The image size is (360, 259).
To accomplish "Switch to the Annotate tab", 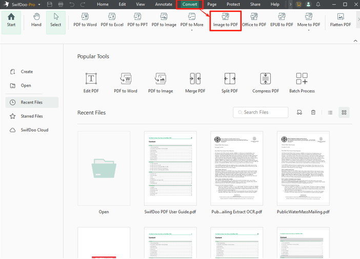I will 164,5.
